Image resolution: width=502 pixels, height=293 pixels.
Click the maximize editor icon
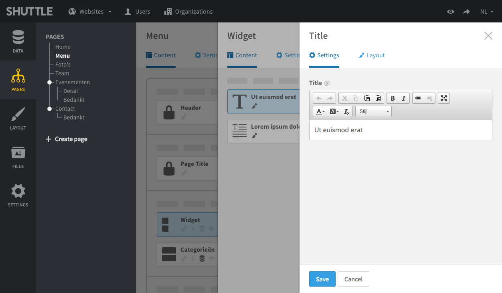pyautogui.click(x=444, y=98)
